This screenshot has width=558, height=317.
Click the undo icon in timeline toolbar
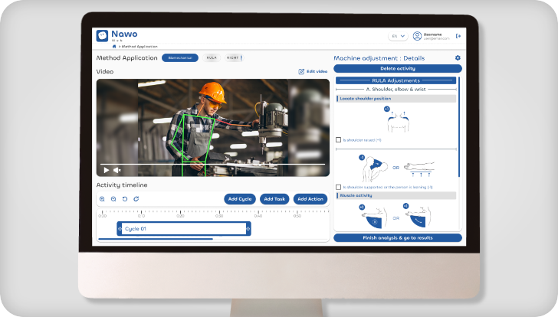(x=125, y=199)
